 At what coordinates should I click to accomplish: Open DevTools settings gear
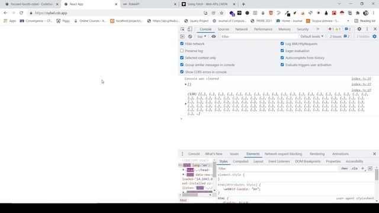click(359, 29)
